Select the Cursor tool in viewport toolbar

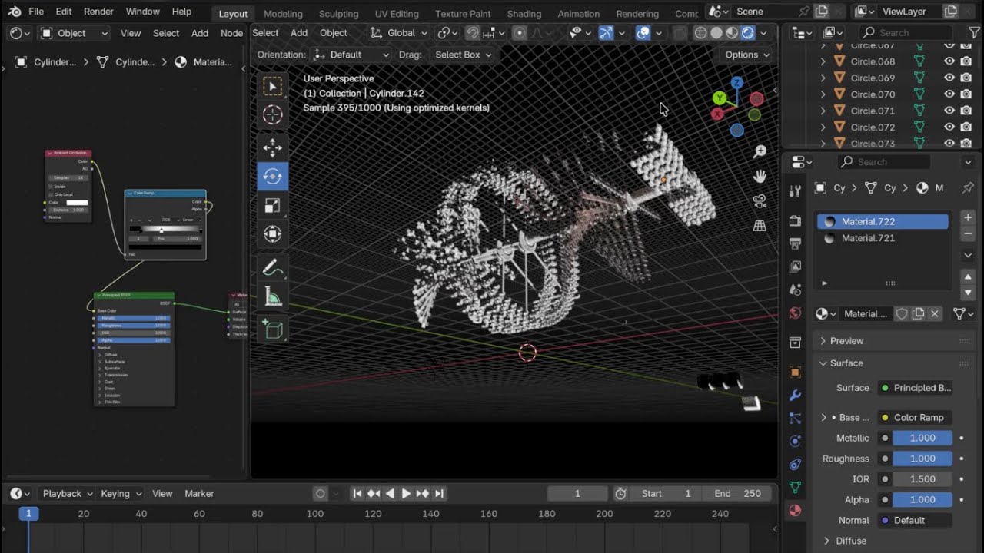(x=273, y=116)
